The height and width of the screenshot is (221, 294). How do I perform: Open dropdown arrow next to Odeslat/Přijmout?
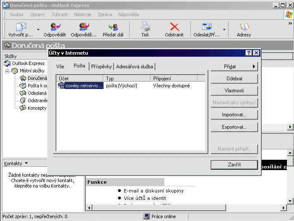coord(224,30)
